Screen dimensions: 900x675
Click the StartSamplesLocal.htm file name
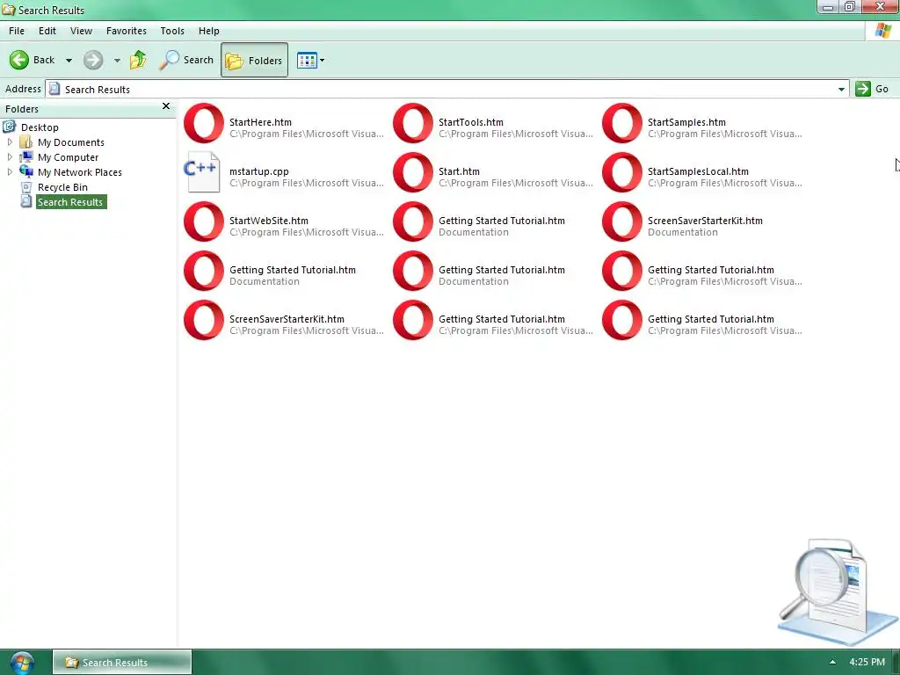[698, 171]
